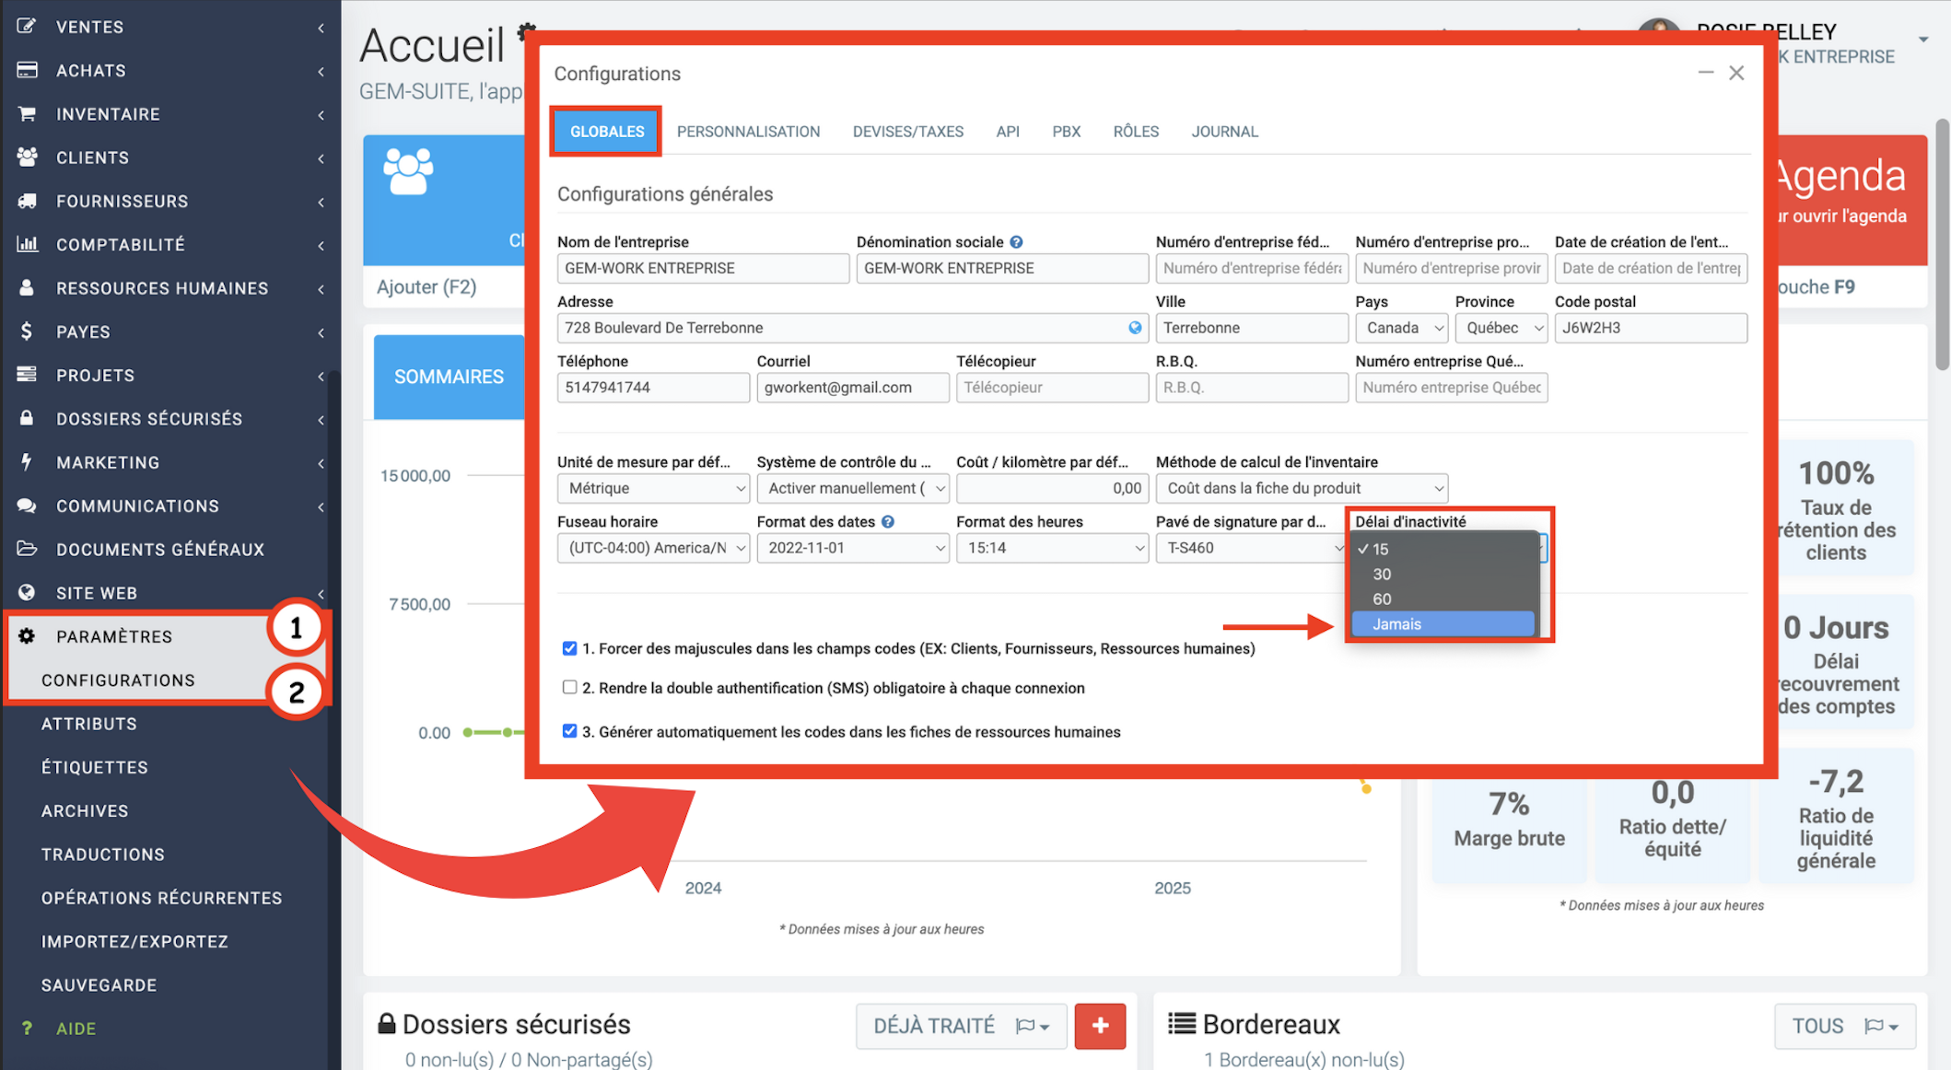Click the page vertical scrollbar
This screenshot has height=1070, width=1951.
[x=1942, y=244]
